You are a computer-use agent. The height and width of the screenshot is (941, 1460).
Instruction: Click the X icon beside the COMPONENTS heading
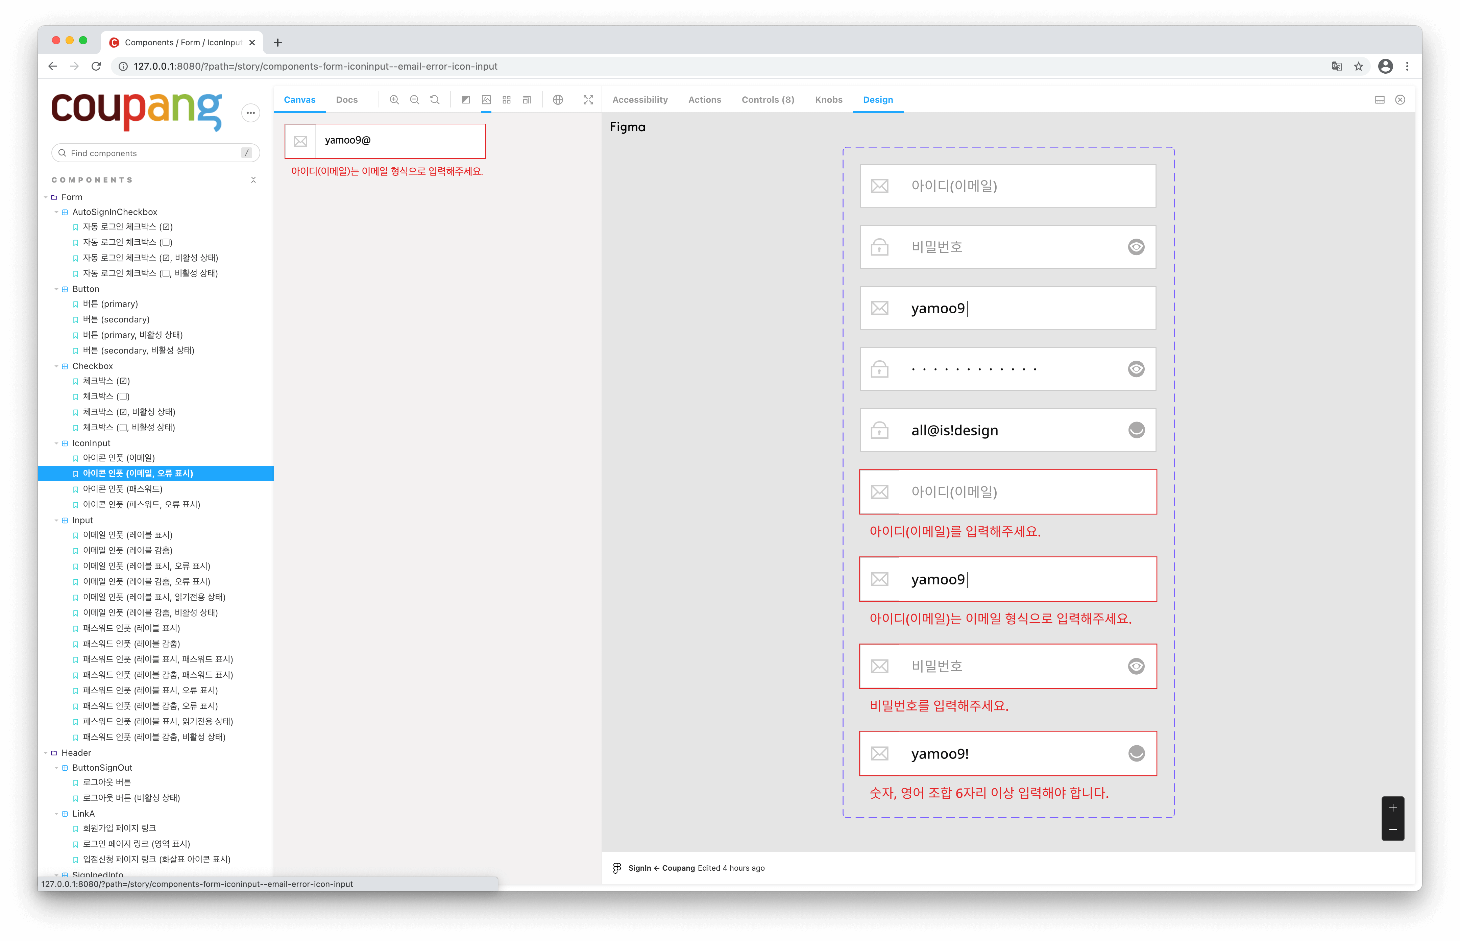pyautogui.click(x=253, y=179)
